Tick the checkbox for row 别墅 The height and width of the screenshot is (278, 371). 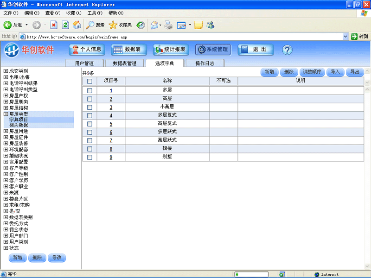90,157
